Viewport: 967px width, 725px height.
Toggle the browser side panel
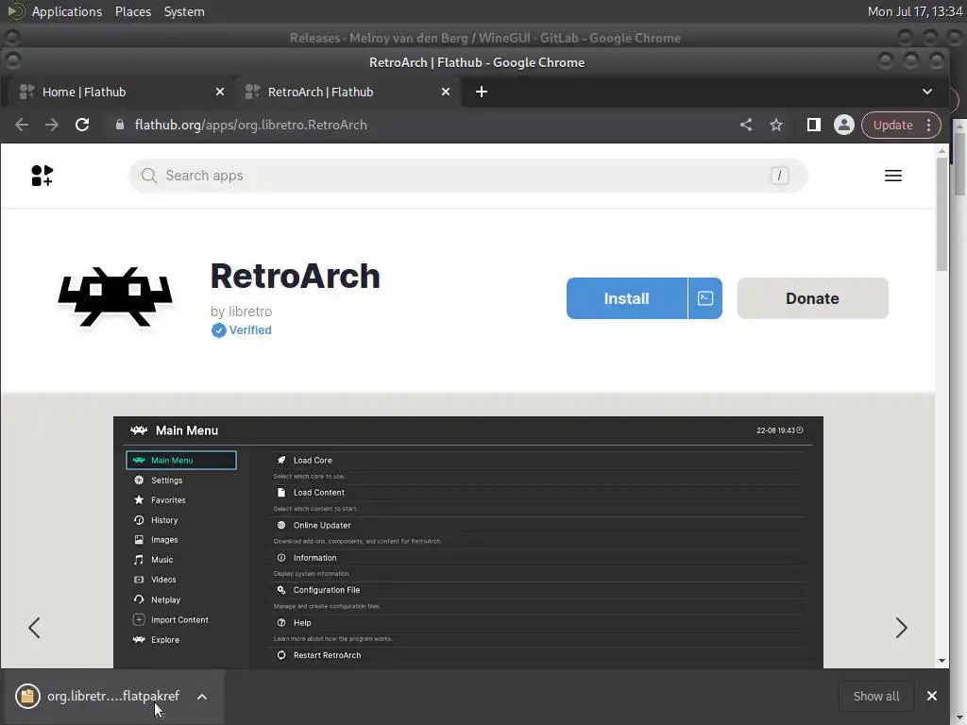813,126
